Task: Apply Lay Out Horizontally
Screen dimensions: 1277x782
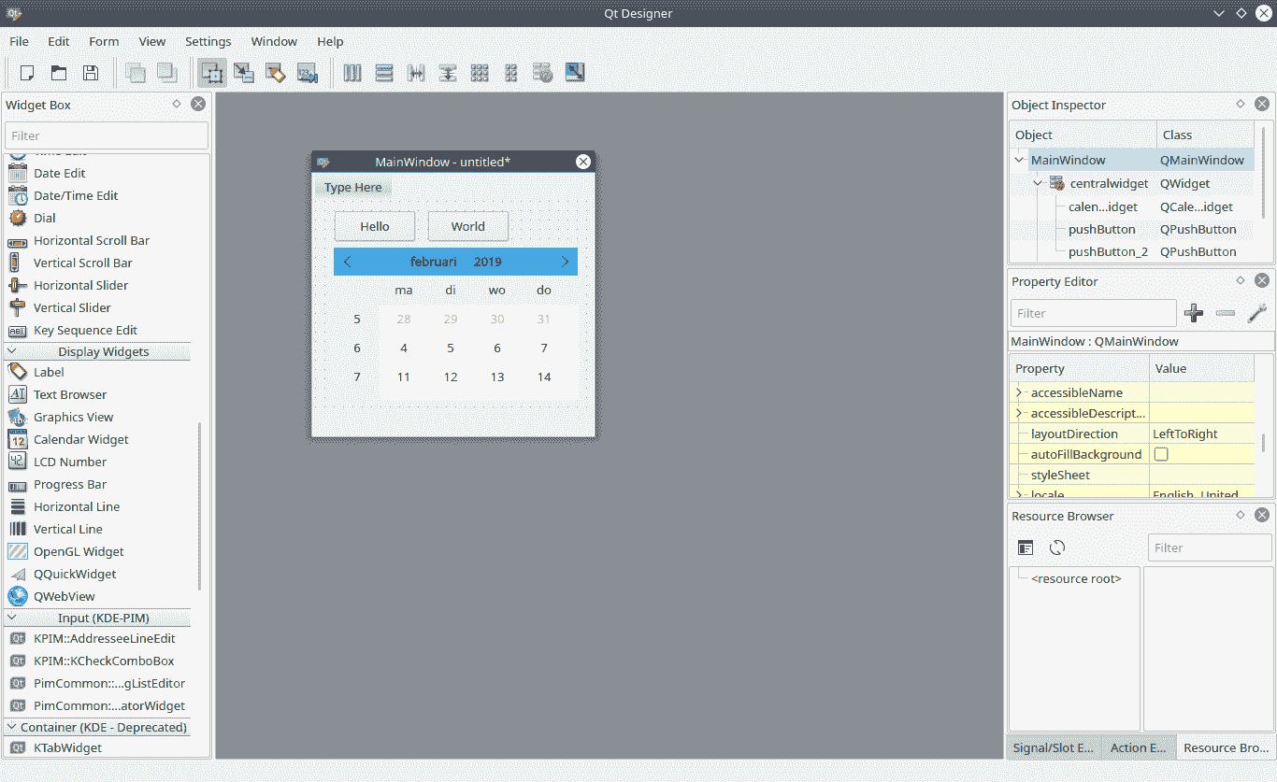Action: click(352, 73)
